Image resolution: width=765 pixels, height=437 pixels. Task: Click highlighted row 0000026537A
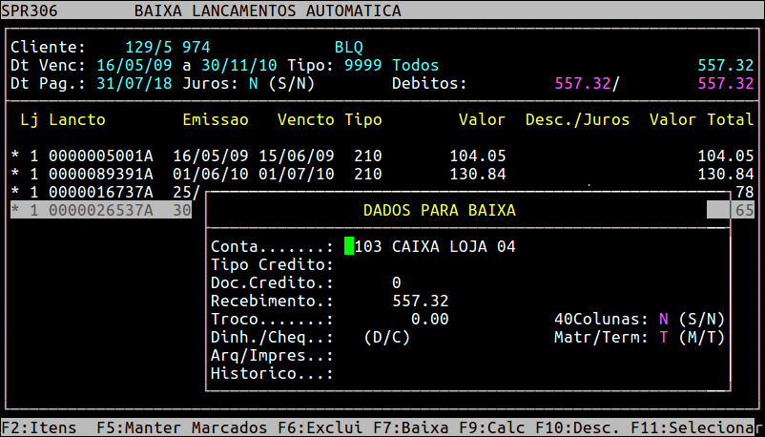100,211
